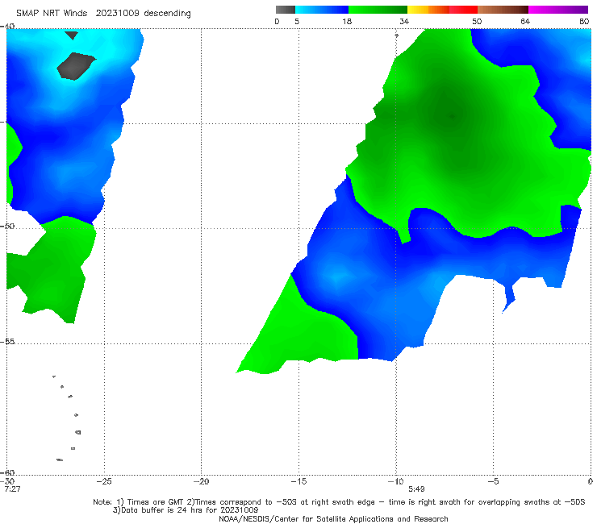Click the color bar label "5"

(297, 21)
